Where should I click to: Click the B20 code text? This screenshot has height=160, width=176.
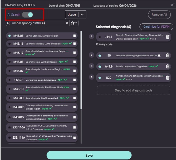click(109, 78)
